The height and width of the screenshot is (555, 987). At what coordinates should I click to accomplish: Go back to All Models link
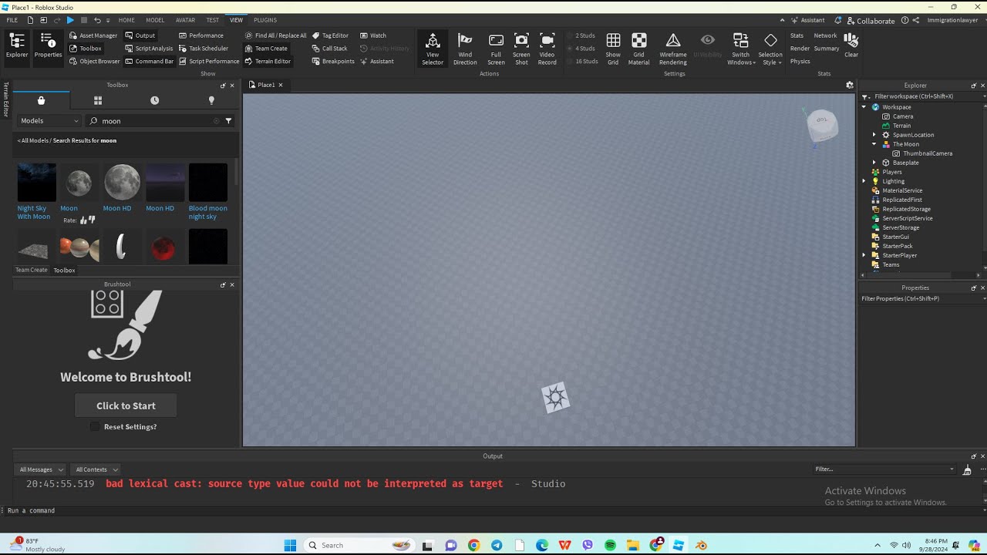click(33, 141)
